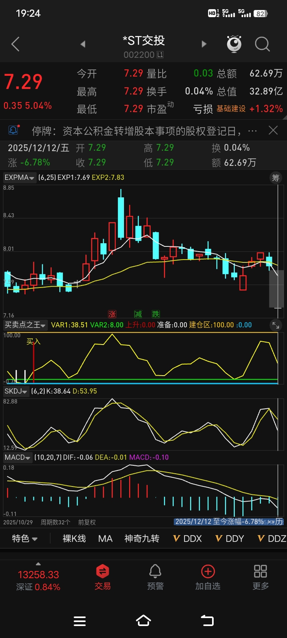287x638 pixels.
Task: Tap 至今涨幅 history link
Action: tap(229, 522)
